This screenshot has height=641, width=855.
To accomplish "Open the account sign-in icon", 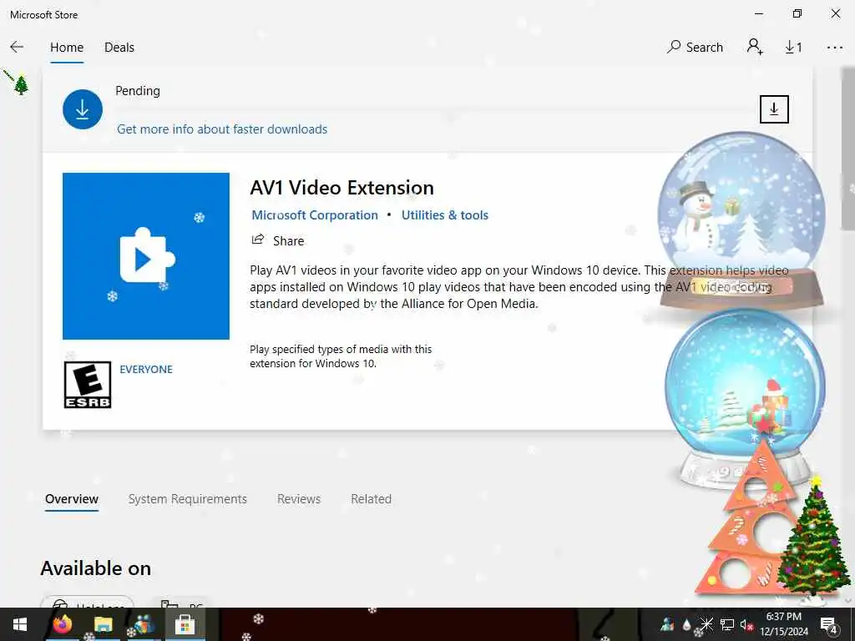I will [755, 47].
